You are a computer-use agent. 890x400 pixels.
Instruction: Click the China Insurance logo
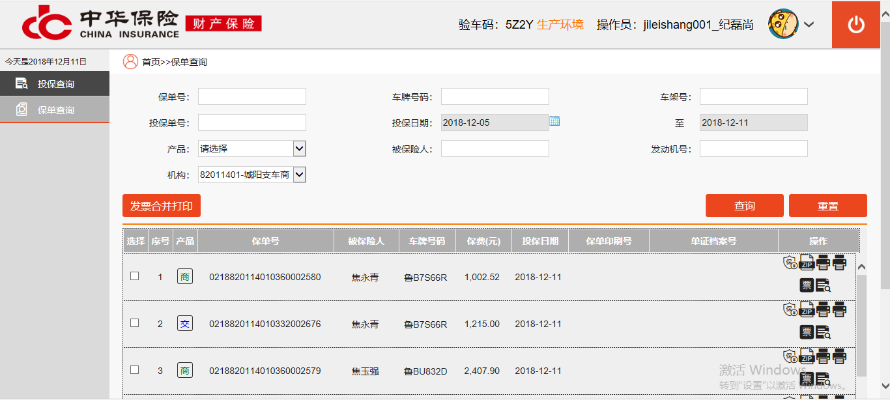tap(141, 24)
